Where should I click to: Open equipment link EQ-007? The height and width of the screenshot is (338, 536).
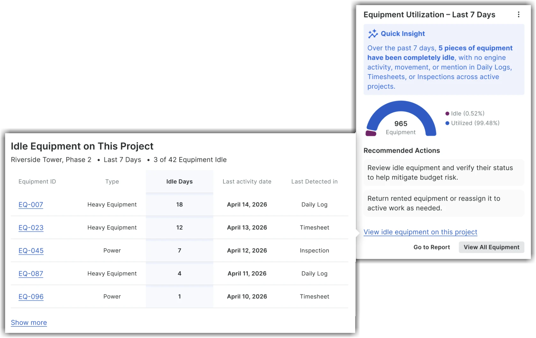pos(31,204)
